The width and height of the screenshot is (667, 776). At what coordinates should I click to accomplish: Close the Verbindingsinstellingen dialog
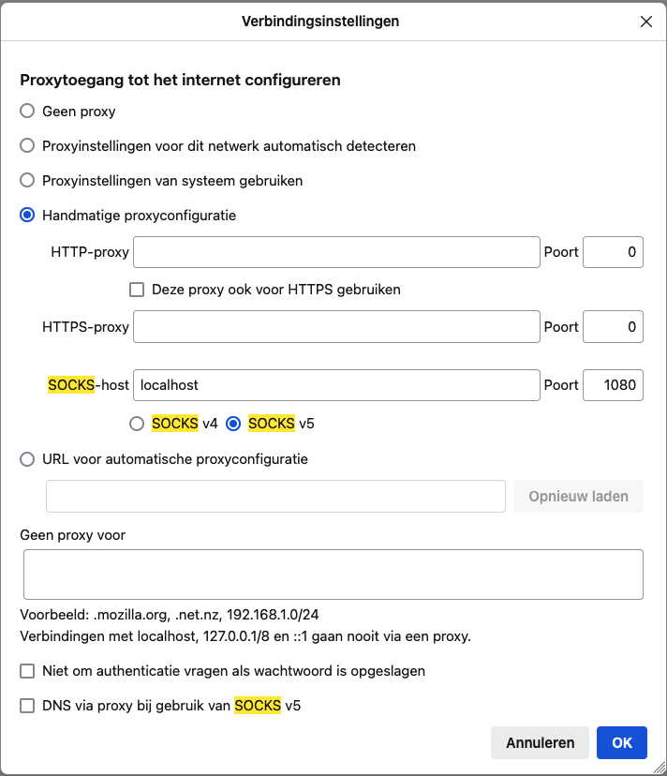(x=645, y=22)
